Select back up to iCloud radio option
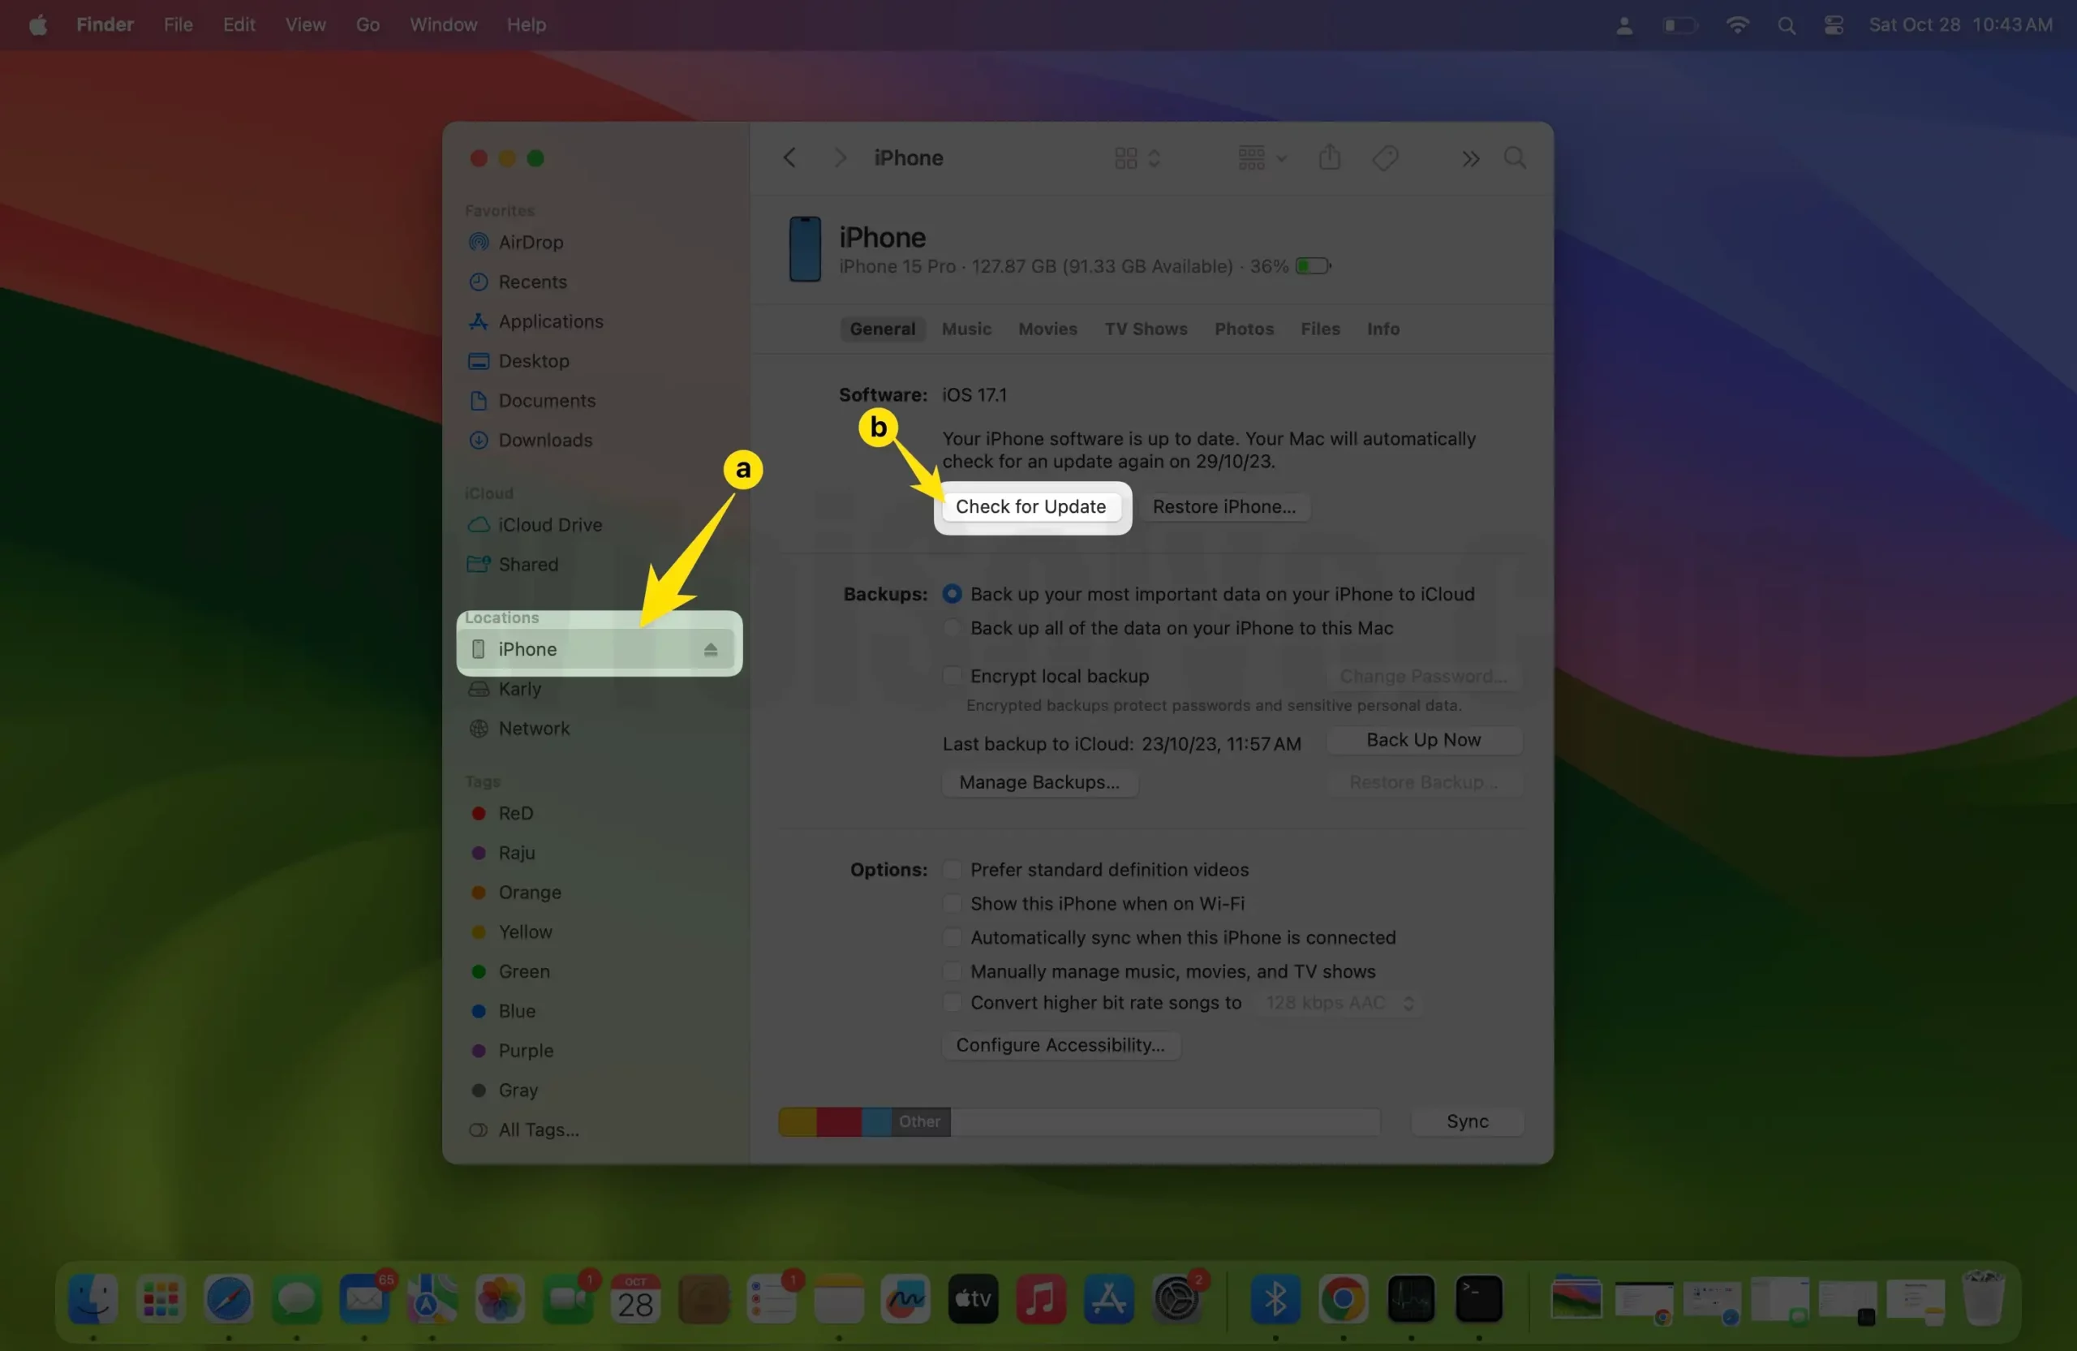This screenshot has height=1351, width=2077. coord(952,594)
